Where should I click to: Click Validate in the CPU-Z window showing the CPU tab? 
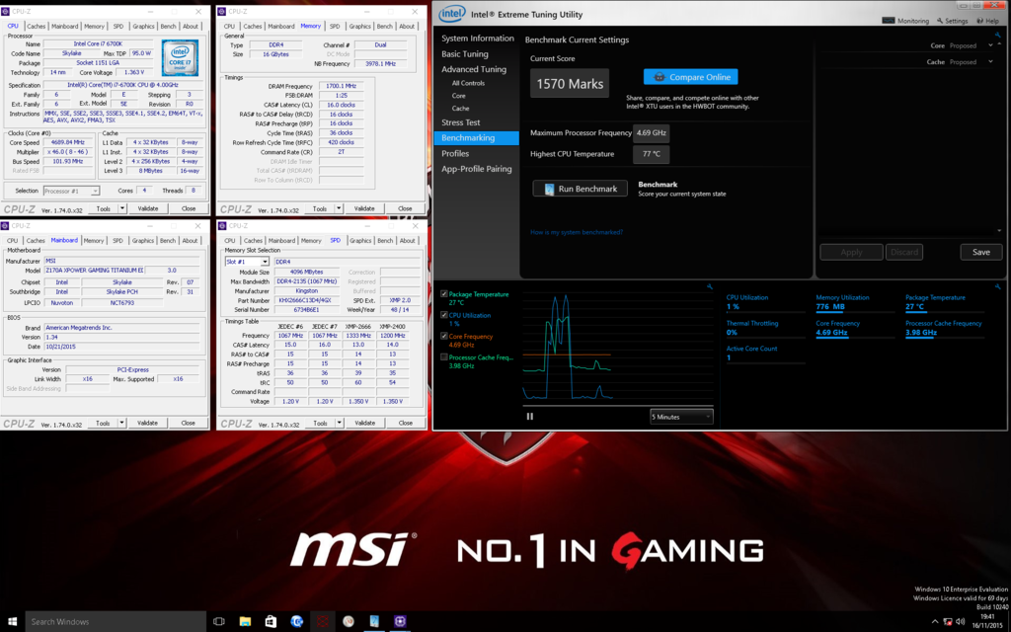pyautogui.click(x=148, y=208)
